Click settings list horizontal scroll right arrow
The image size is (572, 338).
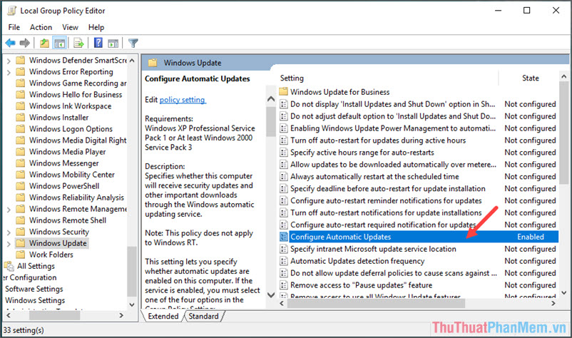[553, 303]
